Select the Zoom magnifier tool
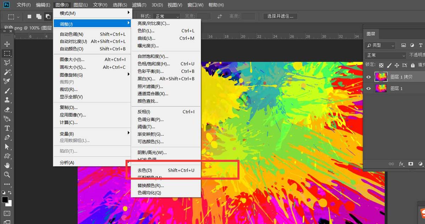Viewport: 425px width, 224px height. pos(7,174)
